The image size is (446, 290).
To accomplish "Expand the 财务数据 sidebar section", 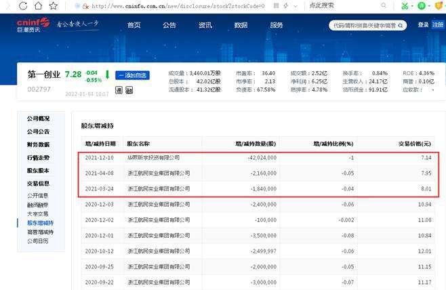I will click(38, 144).
